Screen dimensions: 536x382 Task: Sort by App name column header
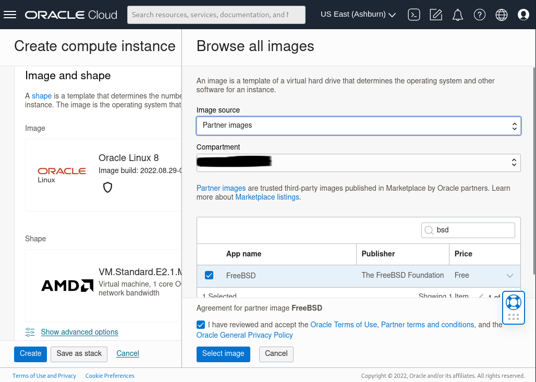click(x=243, y=254)
